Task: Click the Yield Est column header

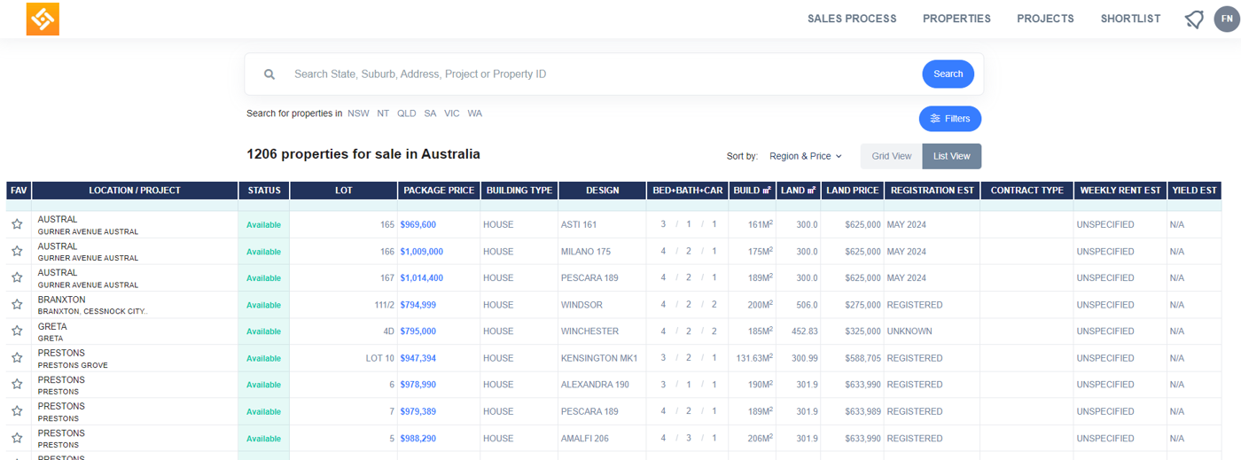Action: pos(1195,191)
